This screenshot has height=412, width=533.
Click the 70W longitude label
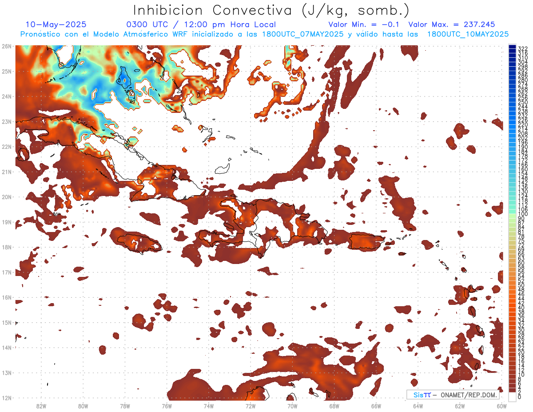click(x=292, y=406)
